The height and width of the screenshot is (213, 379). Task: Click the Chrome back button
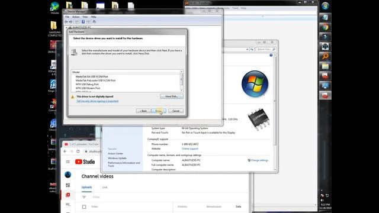tap(65, 151)
